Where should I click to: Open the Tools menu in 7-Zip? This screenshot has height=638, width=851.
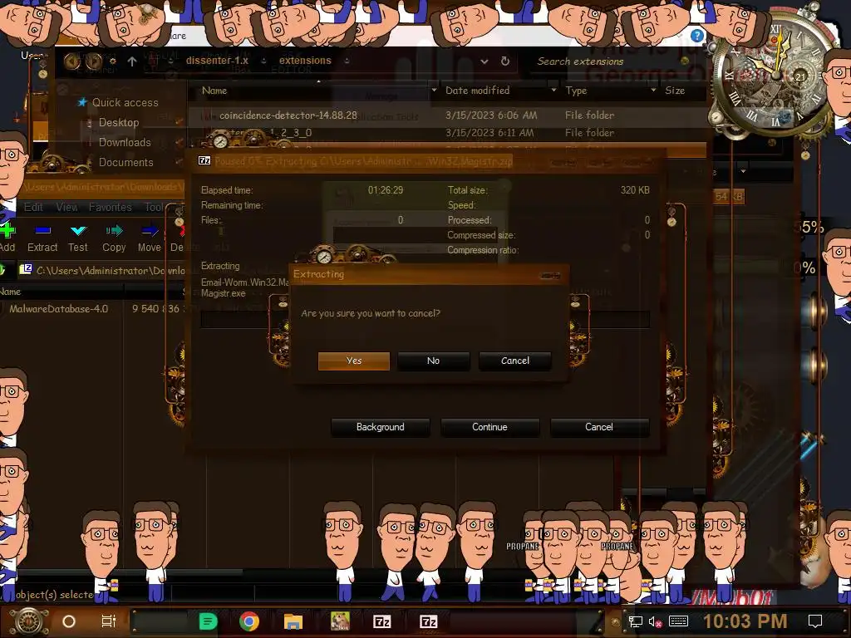155,207
